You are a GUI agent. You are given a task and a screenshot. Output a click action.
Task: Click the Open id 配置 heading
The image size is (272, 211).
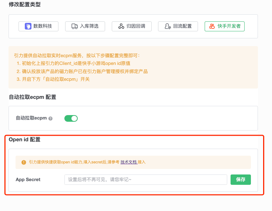point(24,139)
